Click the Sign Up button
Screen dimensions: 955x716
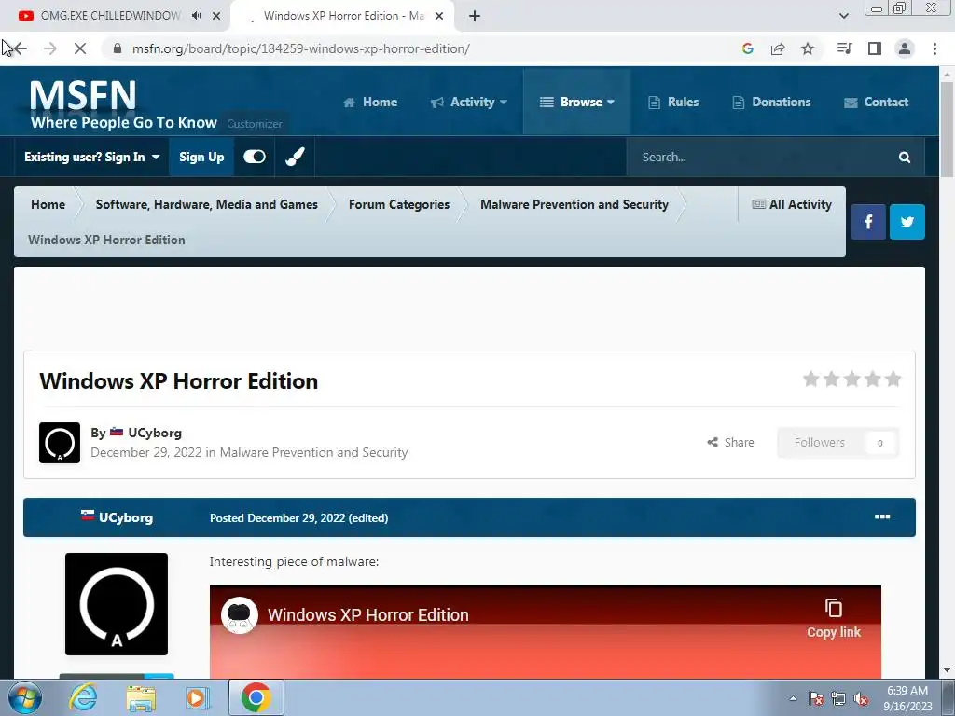201,157
